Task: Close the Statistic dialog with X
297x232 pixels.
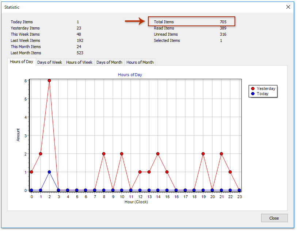Action: click(x=288, y=7)
